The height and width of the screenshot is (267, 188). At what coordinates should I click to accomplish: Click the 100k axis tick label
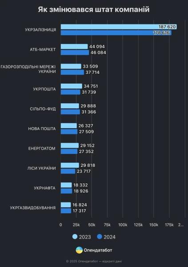pyautogui.click(x=123, y=225)
